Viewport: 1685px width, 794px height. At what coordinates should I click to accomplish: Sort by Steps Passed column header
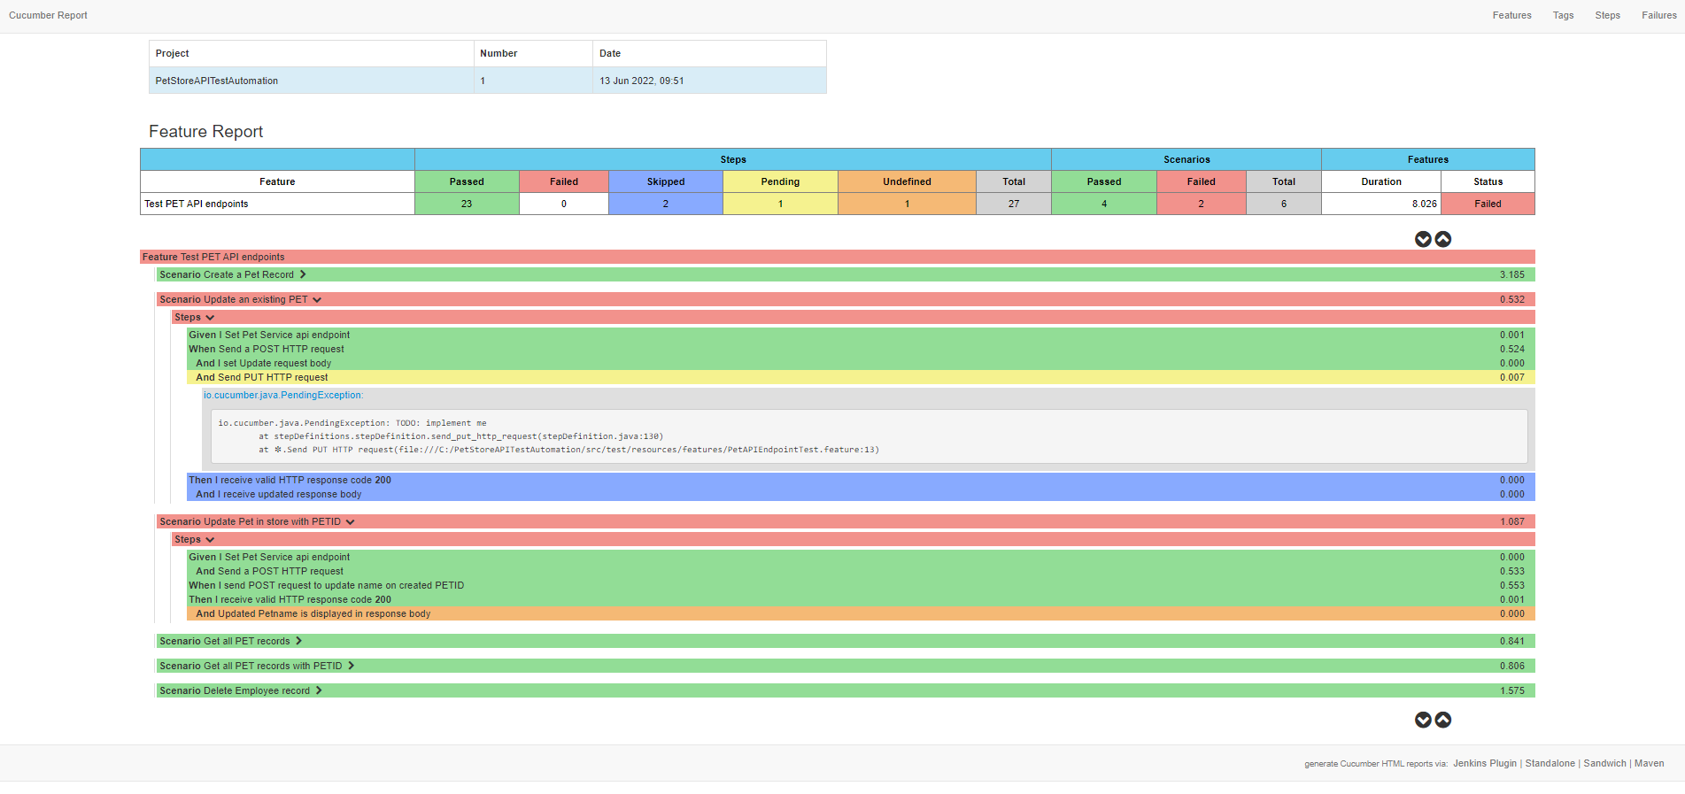click(x=467, y=181)
